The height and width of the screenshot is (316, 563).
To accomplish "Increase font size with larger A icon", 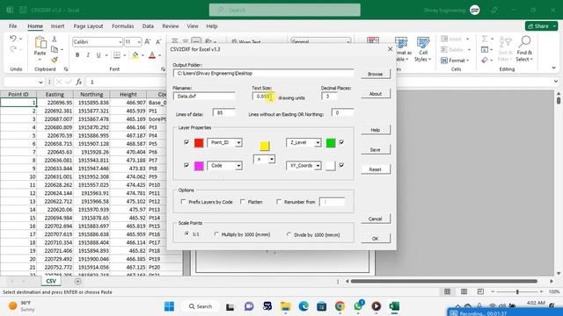I will pyautogui.click(x=148, y=42).
